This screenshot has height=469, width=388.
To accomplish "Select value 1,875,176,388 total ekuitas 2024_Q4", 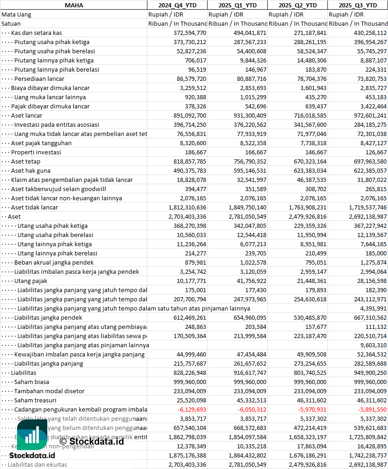I will click(x=187, y=456).
